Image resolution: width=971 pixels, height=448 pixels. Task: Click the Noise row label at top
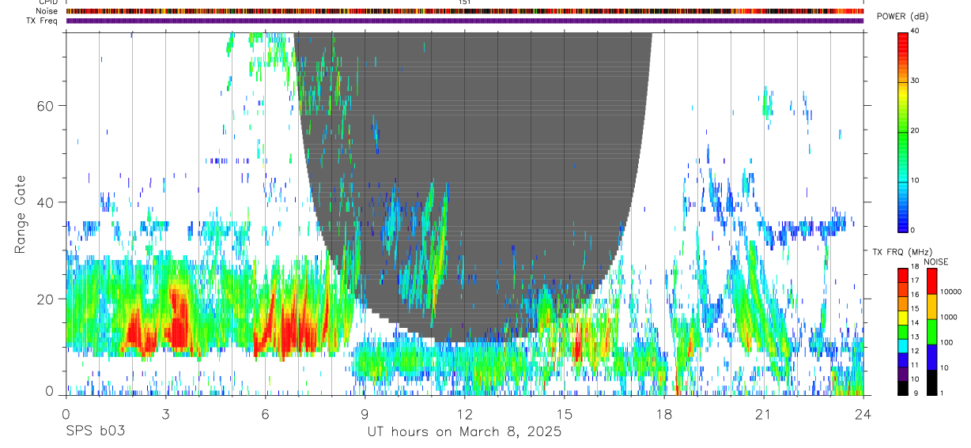click(x=47, y=11)
